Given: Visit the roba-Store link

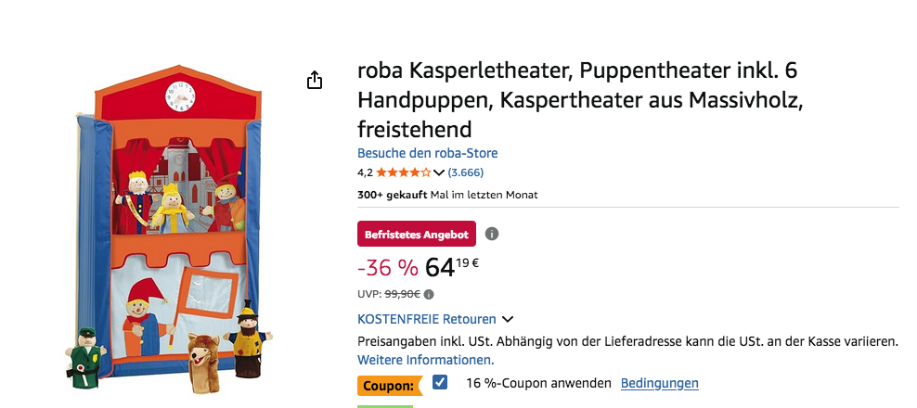Looking at the screenshot, I should pyautogui.click(x=427, y=153).
